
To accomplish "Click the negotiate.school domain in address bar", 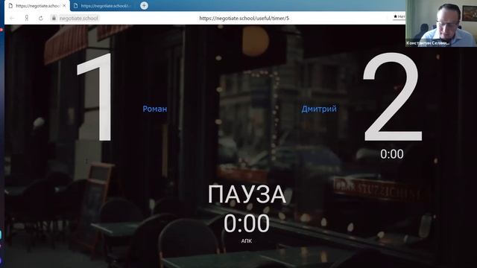I will (79, 18).
